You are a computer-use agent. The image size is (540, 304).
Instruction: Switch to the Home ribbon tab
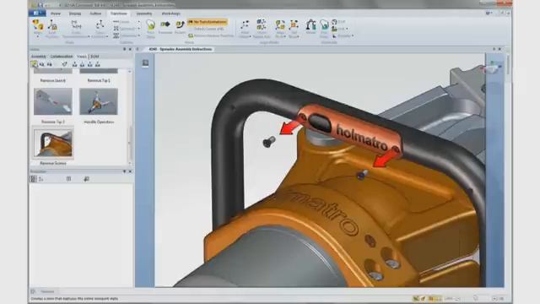[56, 14]
